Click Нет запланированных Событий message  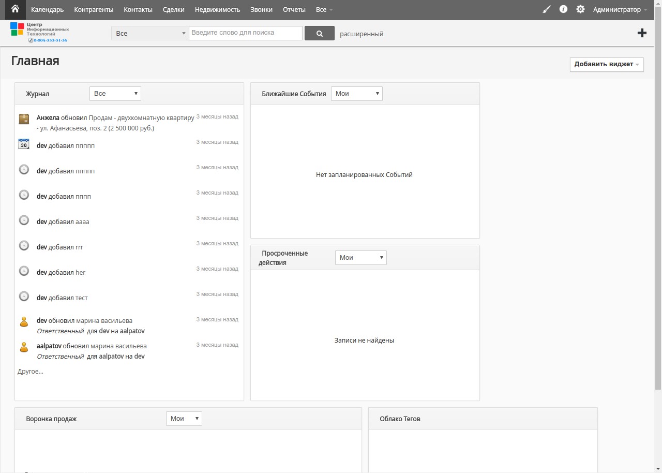364,175
